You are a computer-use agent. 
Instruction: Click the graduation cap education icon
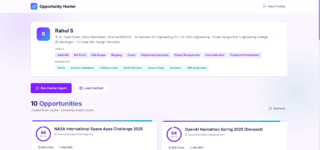136,37
